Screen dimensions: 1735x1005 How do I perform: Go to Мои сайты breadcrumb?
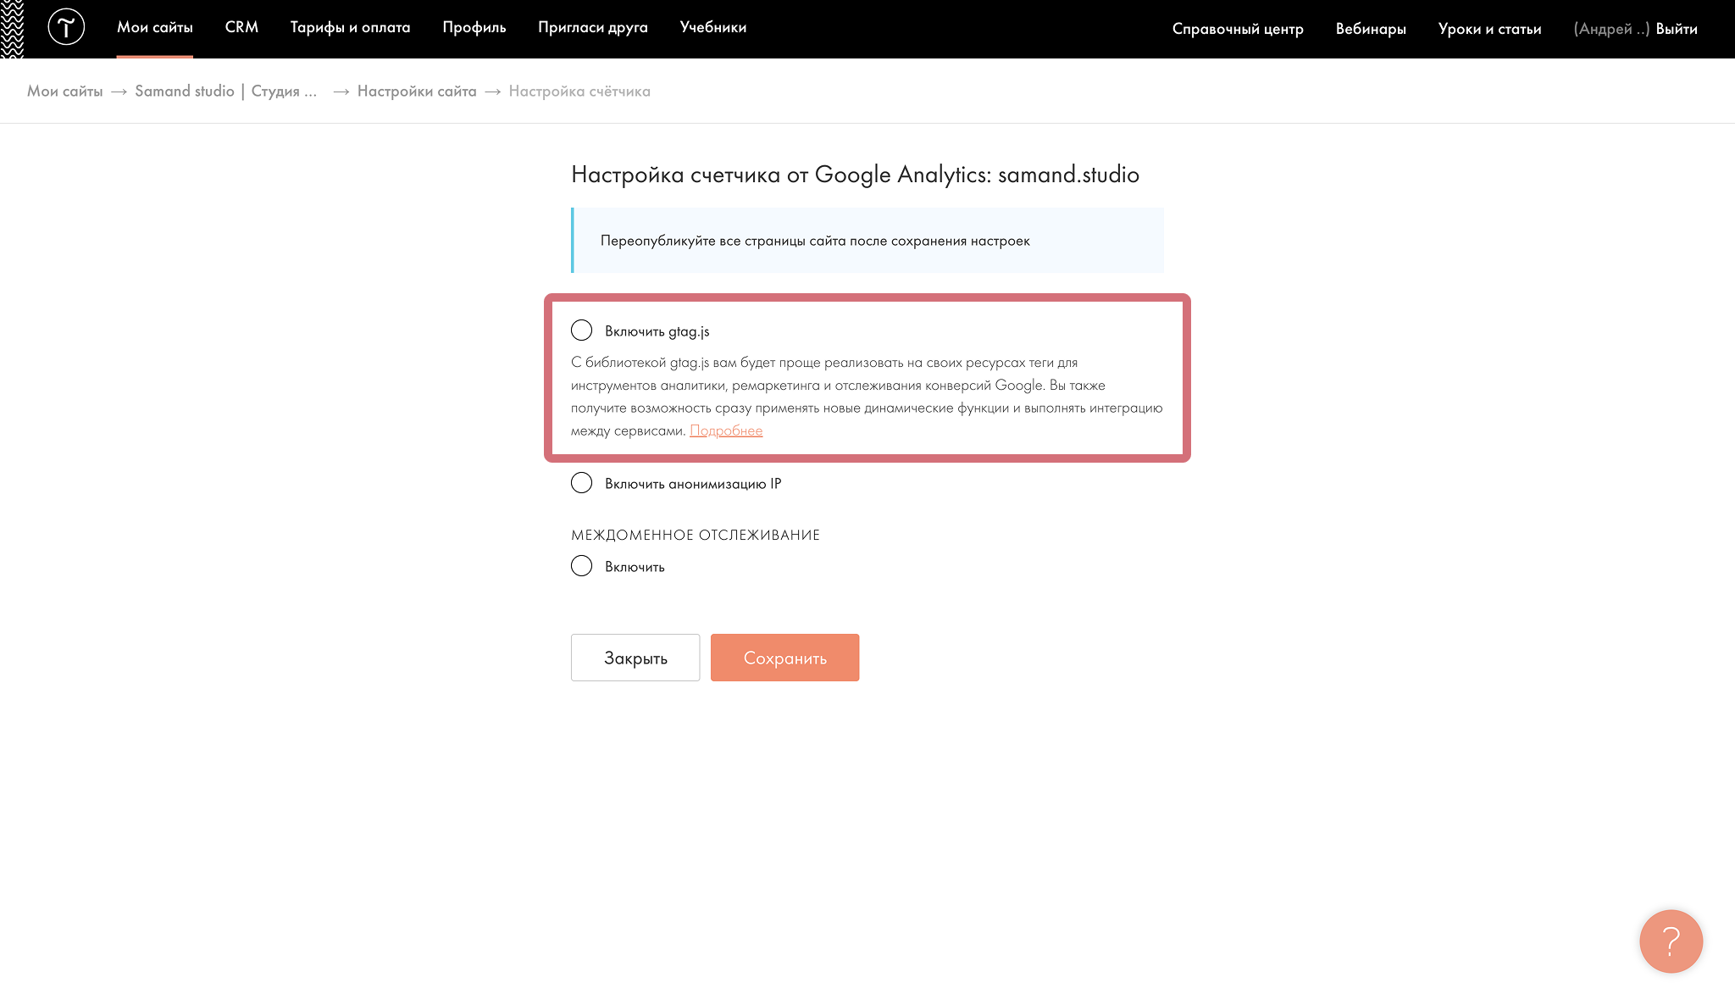65,91
